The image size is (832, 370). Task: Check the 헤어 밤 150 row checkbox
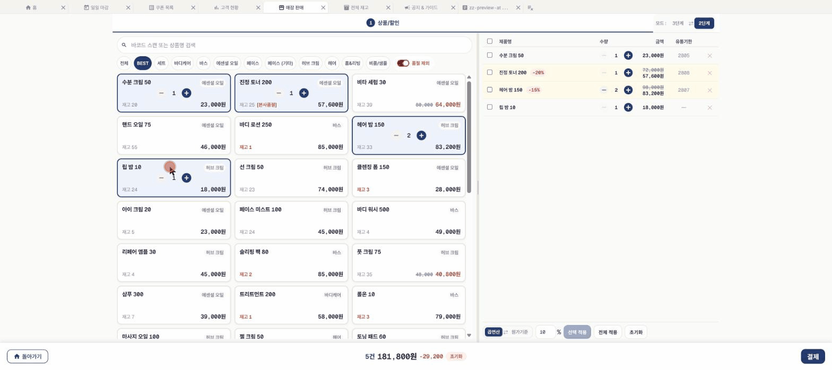coord(490,90)
